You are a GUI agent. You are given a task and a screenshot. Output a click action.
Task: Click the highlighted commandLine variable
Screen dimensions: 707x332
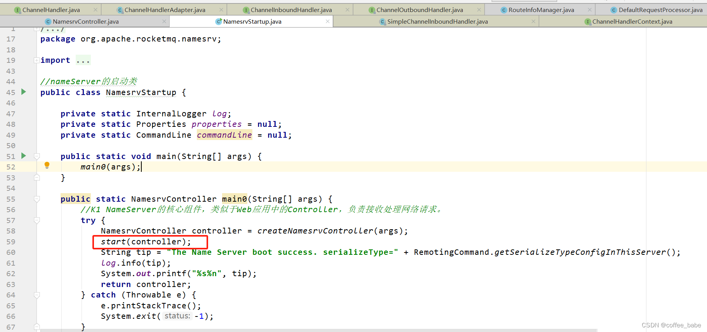pos(224,135)
